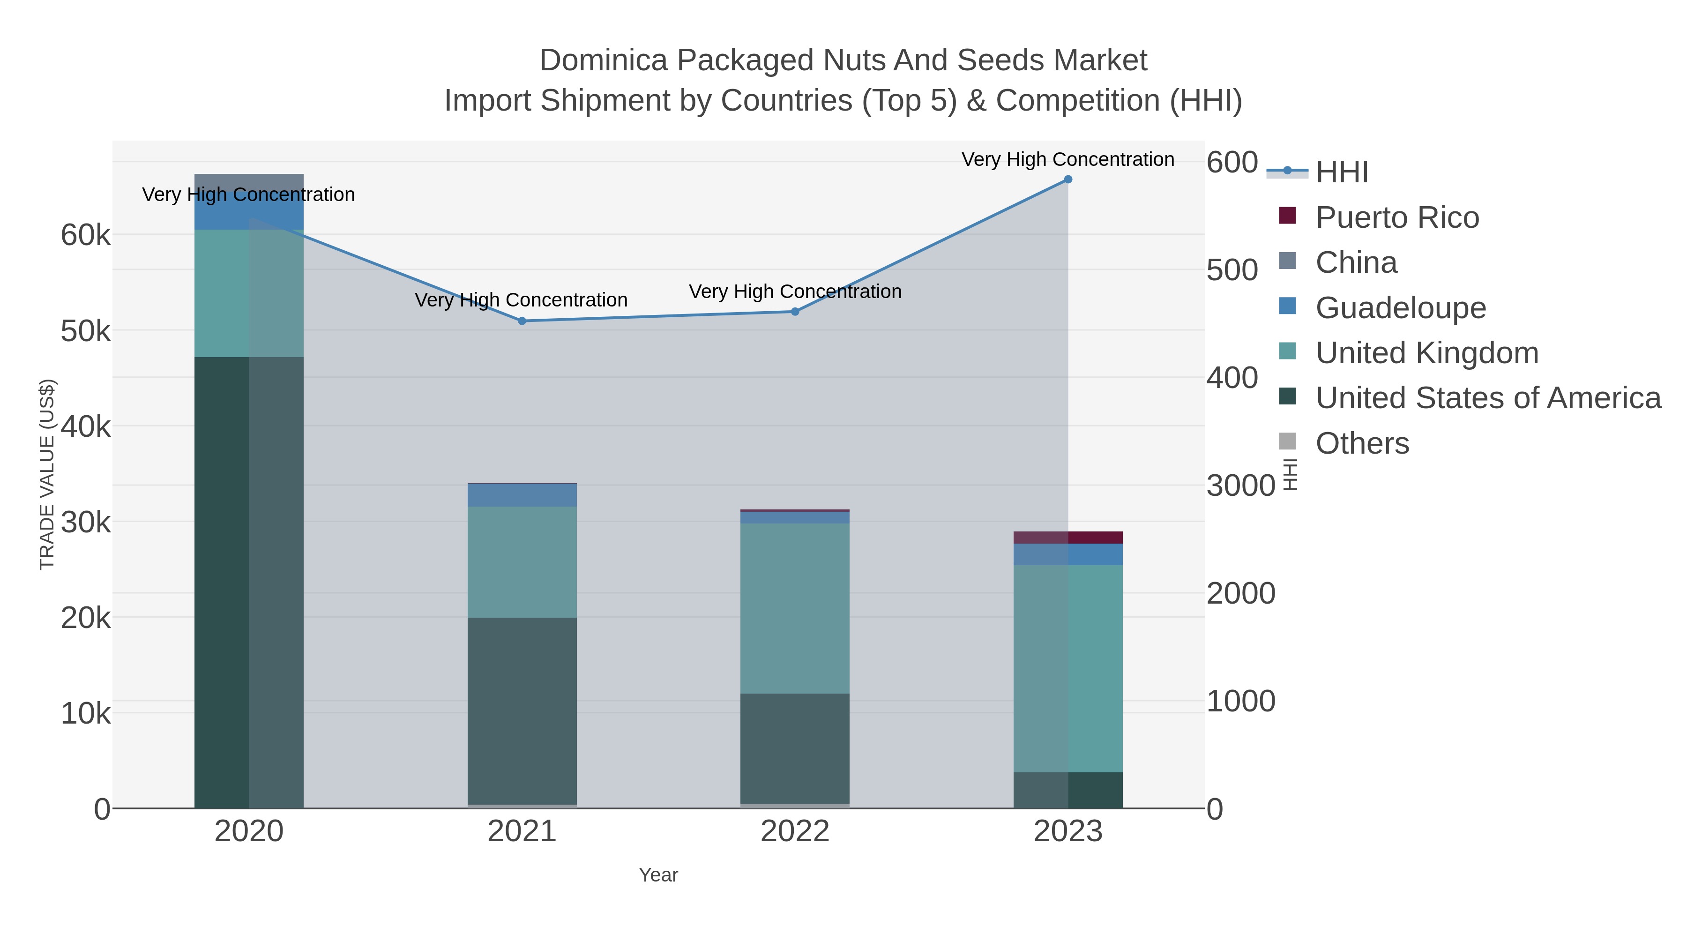Screen dimensions: 1687x949
Task: Toggle the Puerto Rico legend entry
Action: click(1379, 217)
